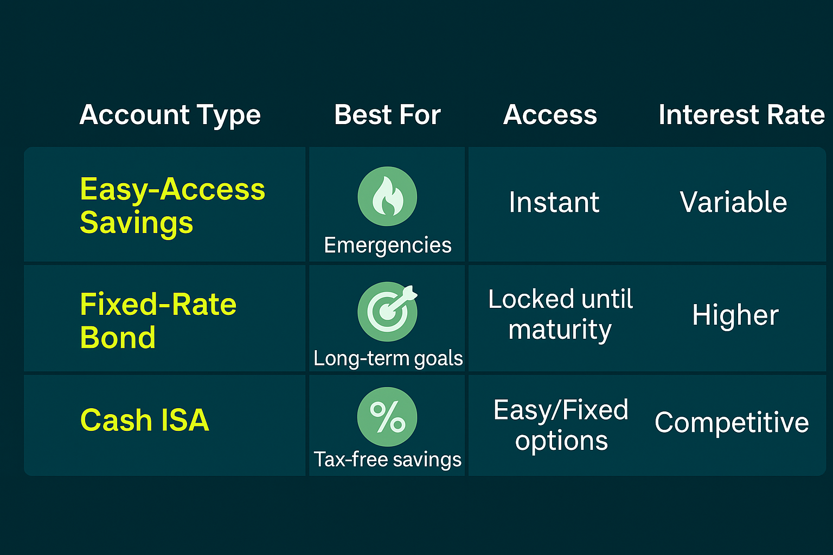Select the Instant access cell

pyautogui.click(x=554, y=203)
